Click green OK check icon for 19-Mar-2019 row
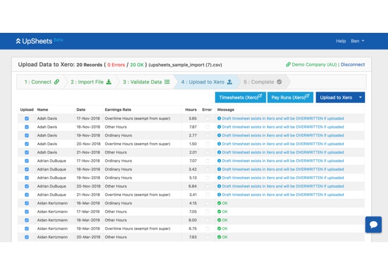 click(x=219, y=229)
